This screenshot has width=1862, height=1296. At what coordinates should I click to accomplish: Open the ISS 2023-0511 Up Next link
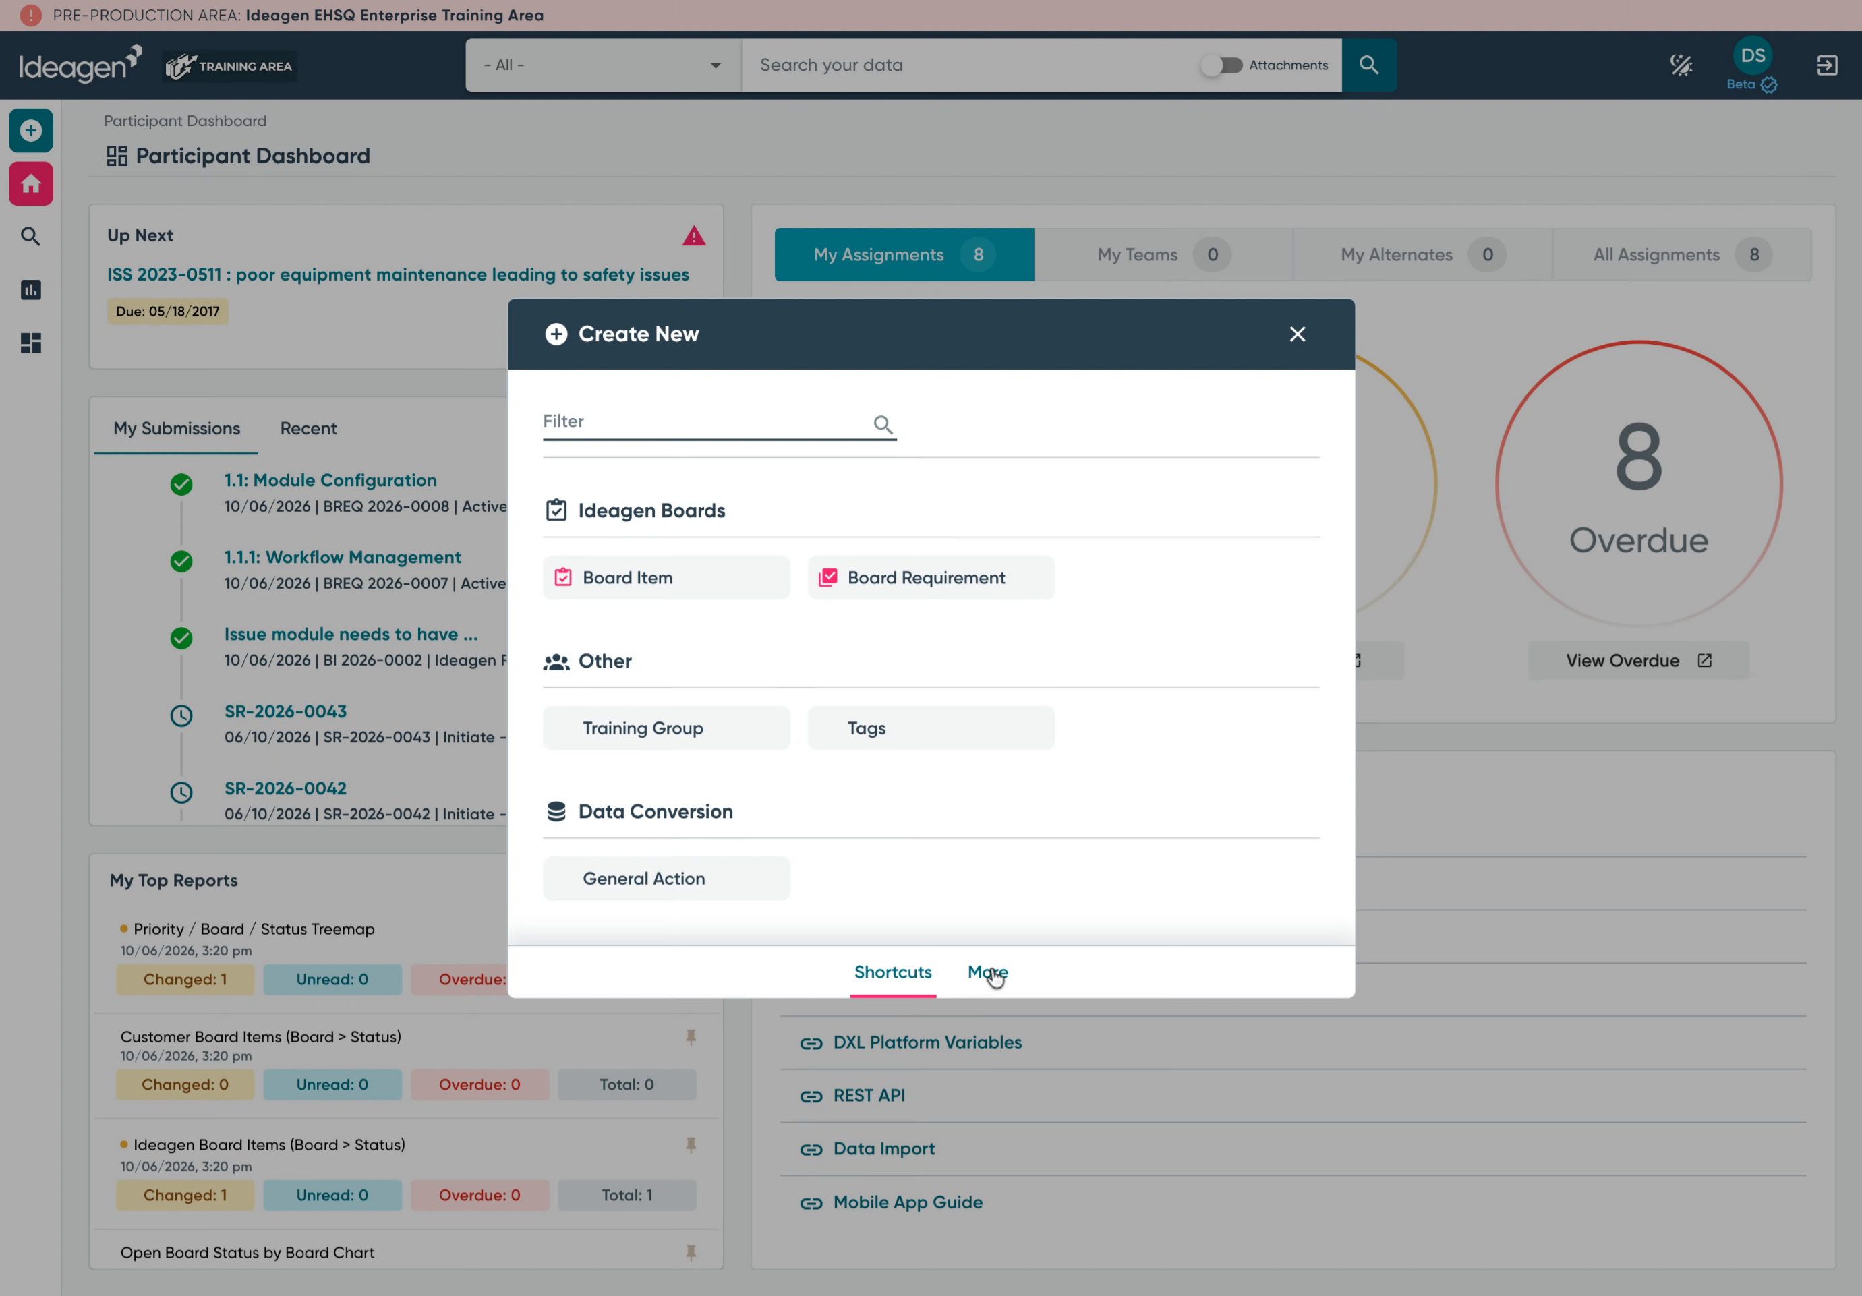pos(398,275)
